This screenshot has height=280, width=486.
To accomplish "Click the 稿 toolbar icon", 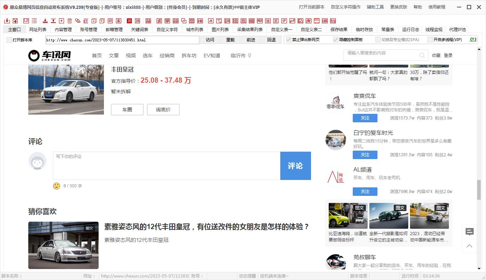I will [148, 21].
